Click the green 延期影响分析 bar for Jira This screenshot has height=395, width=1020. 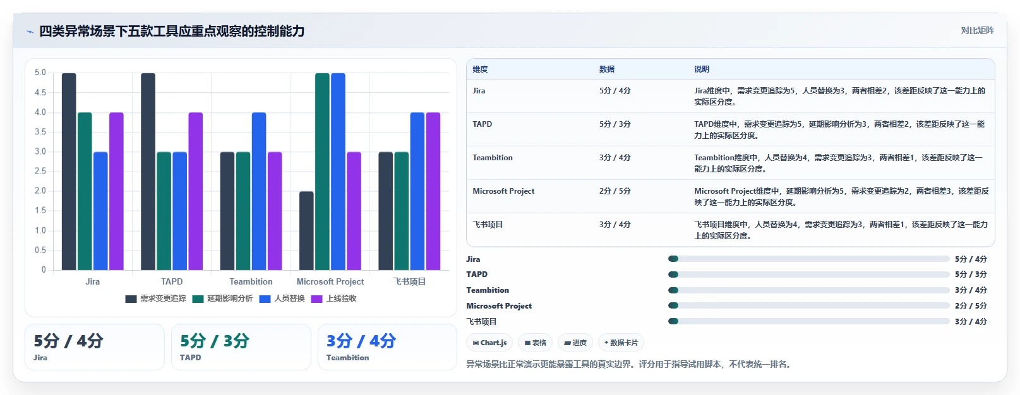pos(85,191)
